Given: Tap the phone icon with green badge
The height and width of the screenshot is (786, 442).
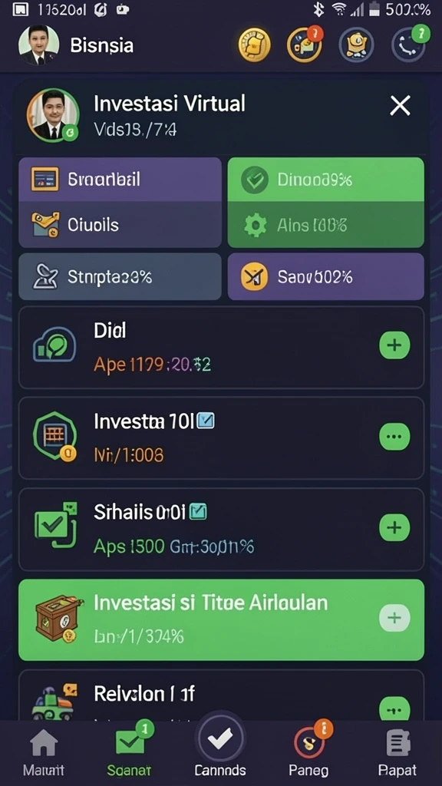Looking at the screenshot, I should point(409,45).
